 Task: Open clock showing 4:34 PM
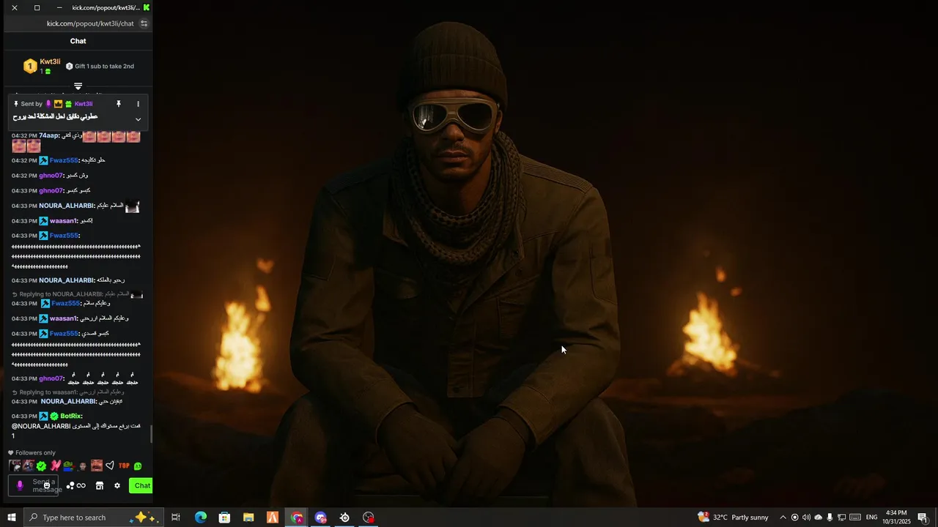click(896, 517)
